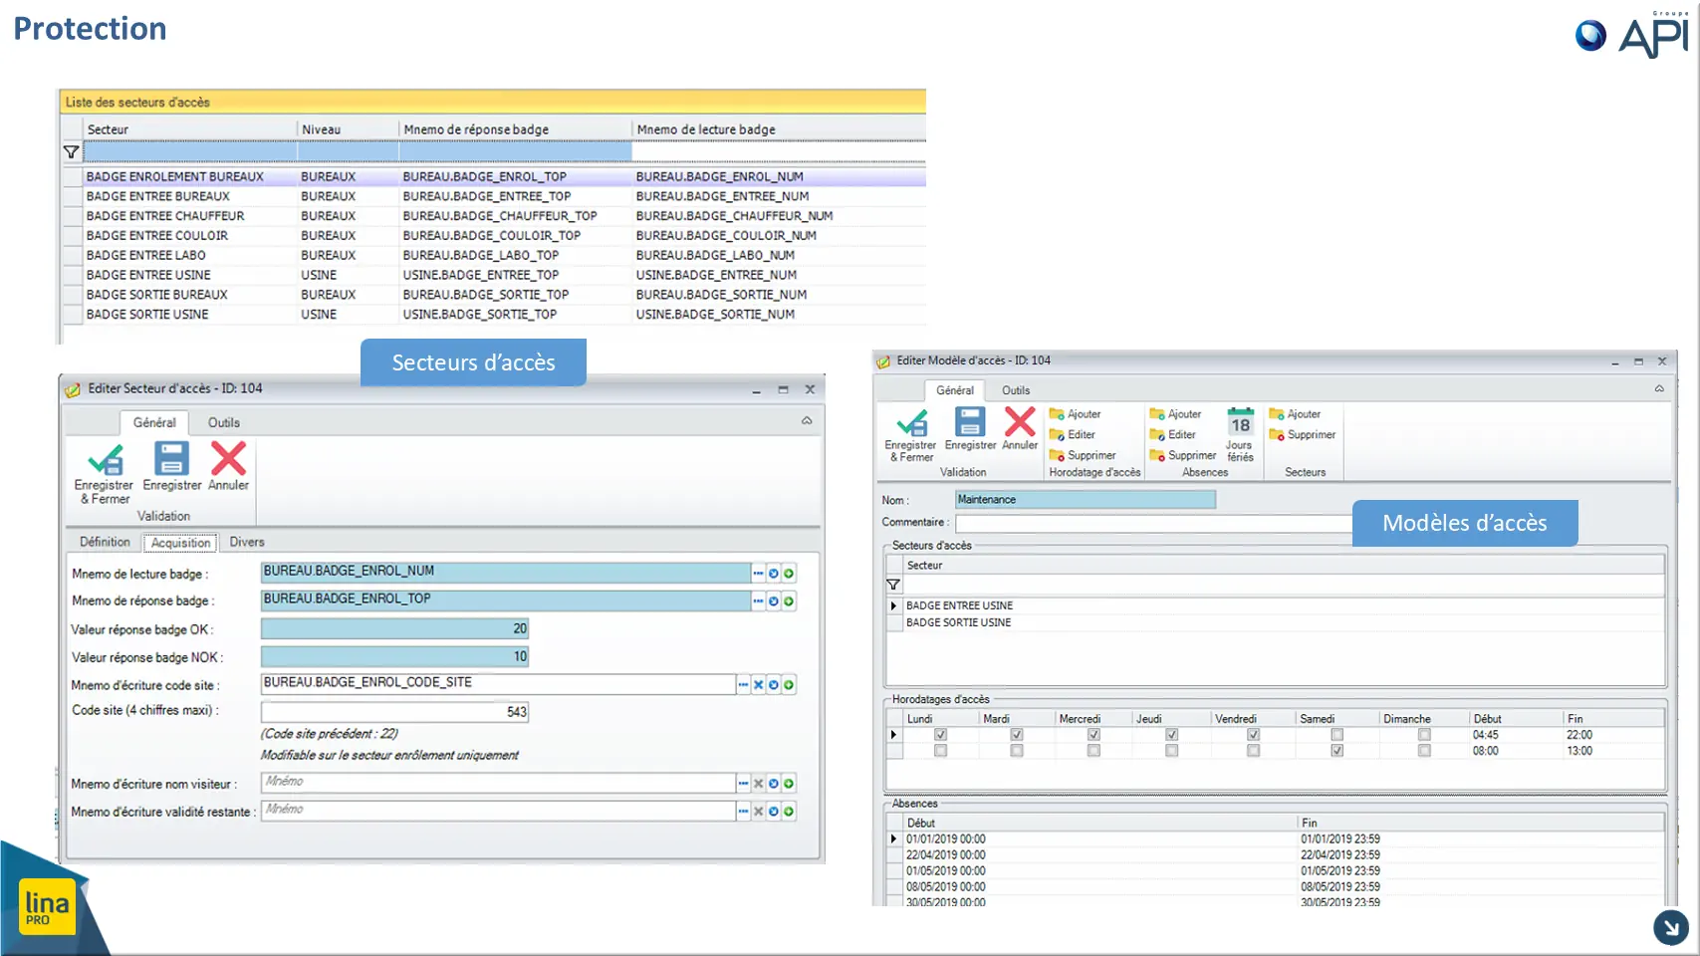Viewport: 1700px width, 956px height.
Task: Click Supprimer in the Absences ribbon group
Action: click(1183, 455)
